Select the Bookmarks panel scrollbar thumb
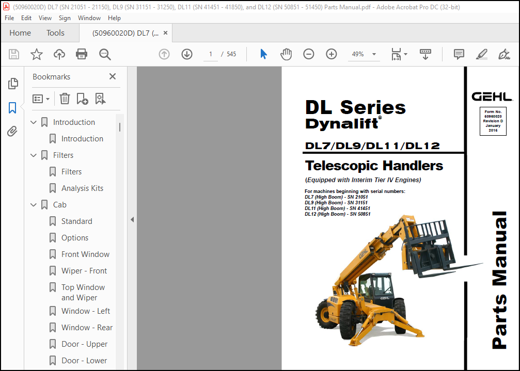Viewport: 520px width, 371px height. 120,127
